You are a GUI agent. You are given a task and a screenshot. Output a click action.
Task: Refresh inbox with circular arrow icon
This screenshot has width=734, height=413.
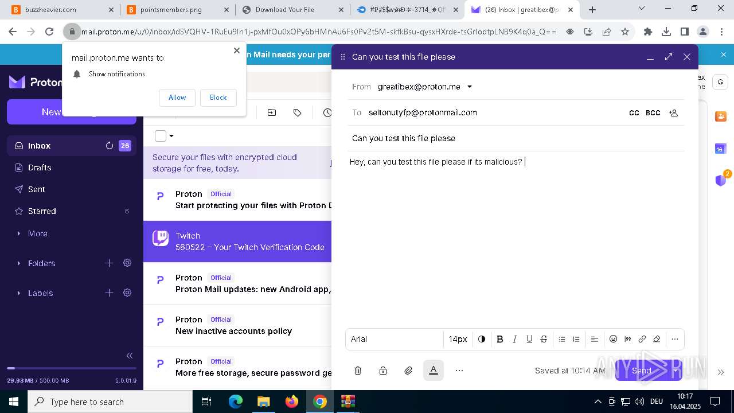109,146
